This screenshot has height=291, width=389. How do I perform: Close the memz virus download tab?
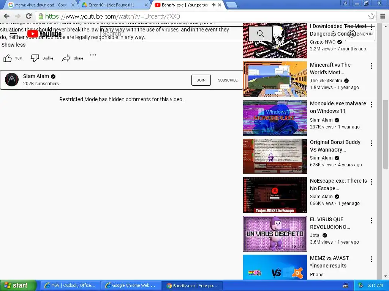point(73,5)
